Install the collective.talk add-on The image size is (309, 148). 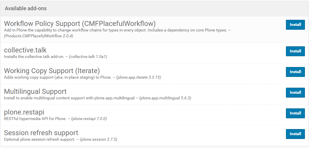tap(295, 51)
